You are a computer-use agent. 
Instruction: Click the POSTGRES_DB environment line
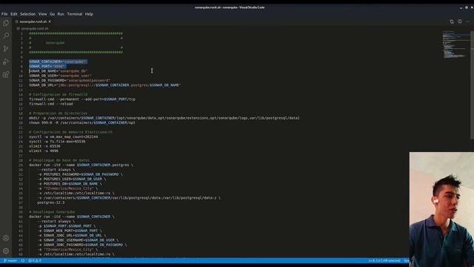point(70,184)
